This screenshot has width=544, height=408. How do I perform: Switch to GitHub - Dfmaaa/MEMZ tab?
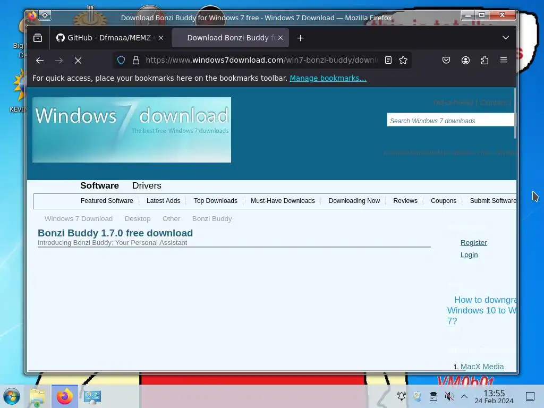tap(110, 38)
